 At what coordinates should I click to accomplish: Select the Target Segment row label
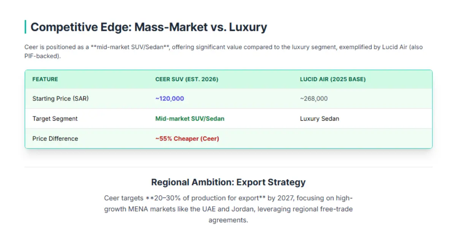[55, 119]
